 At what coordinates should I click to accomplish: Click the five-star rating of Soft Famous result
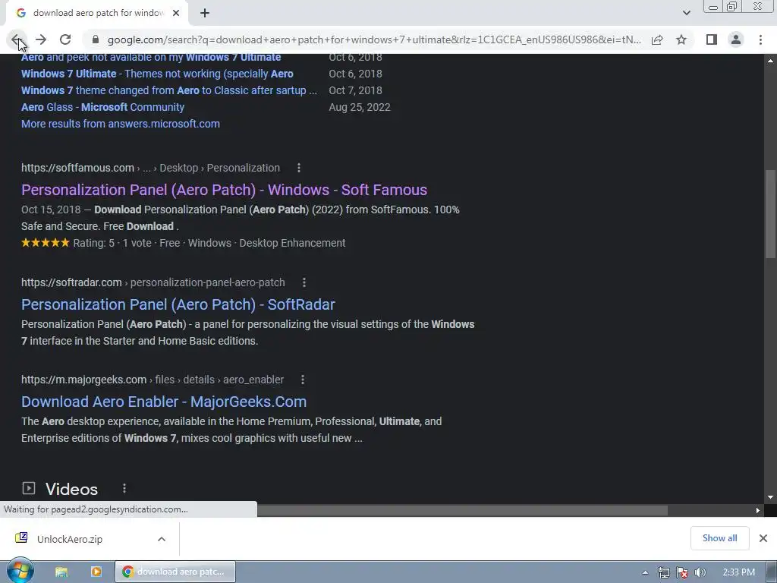pos(45,243)
